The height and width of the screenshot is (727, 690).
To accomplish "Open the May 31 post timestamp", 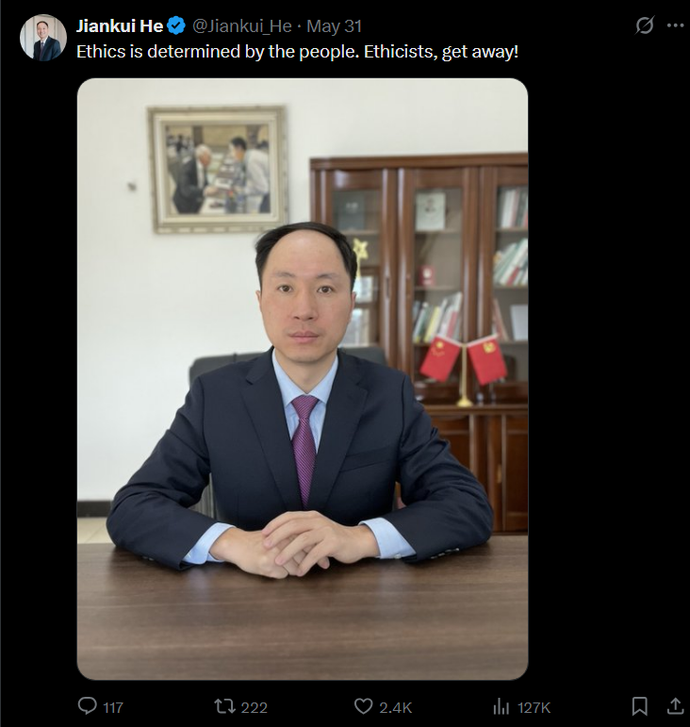I will coord(334,26).
